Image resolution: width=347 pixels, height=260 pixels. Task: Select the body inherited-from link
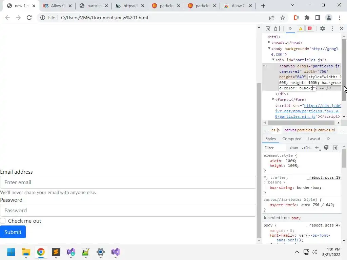(296, 218)
